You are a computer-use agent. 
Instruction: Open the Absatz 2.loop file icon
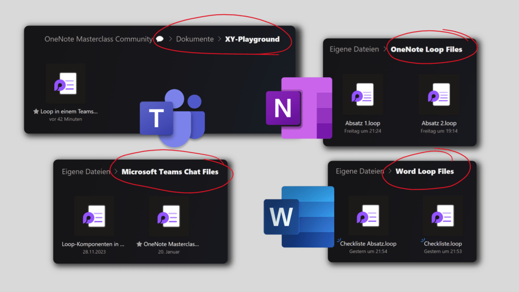pyautogui.click(x=439, y=94)
